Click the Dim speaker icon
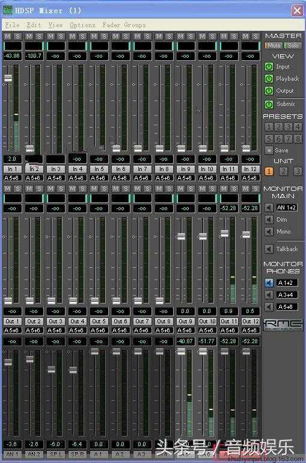Screen dimensions: 306x463 pyautogui.click(x=269, y=220)
